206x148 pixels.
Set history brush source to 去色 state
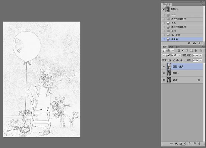[x=163, y=23]
